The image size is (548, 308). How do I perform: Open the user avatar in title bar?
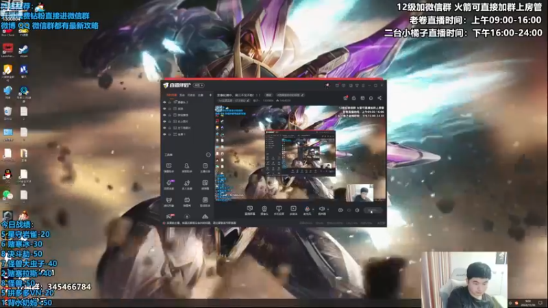[x=327, y=85]
